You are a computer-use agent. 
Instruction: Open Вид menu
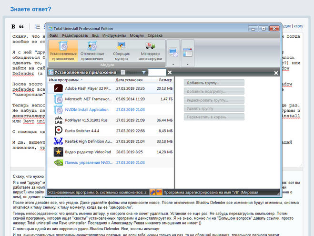[95, 35]
